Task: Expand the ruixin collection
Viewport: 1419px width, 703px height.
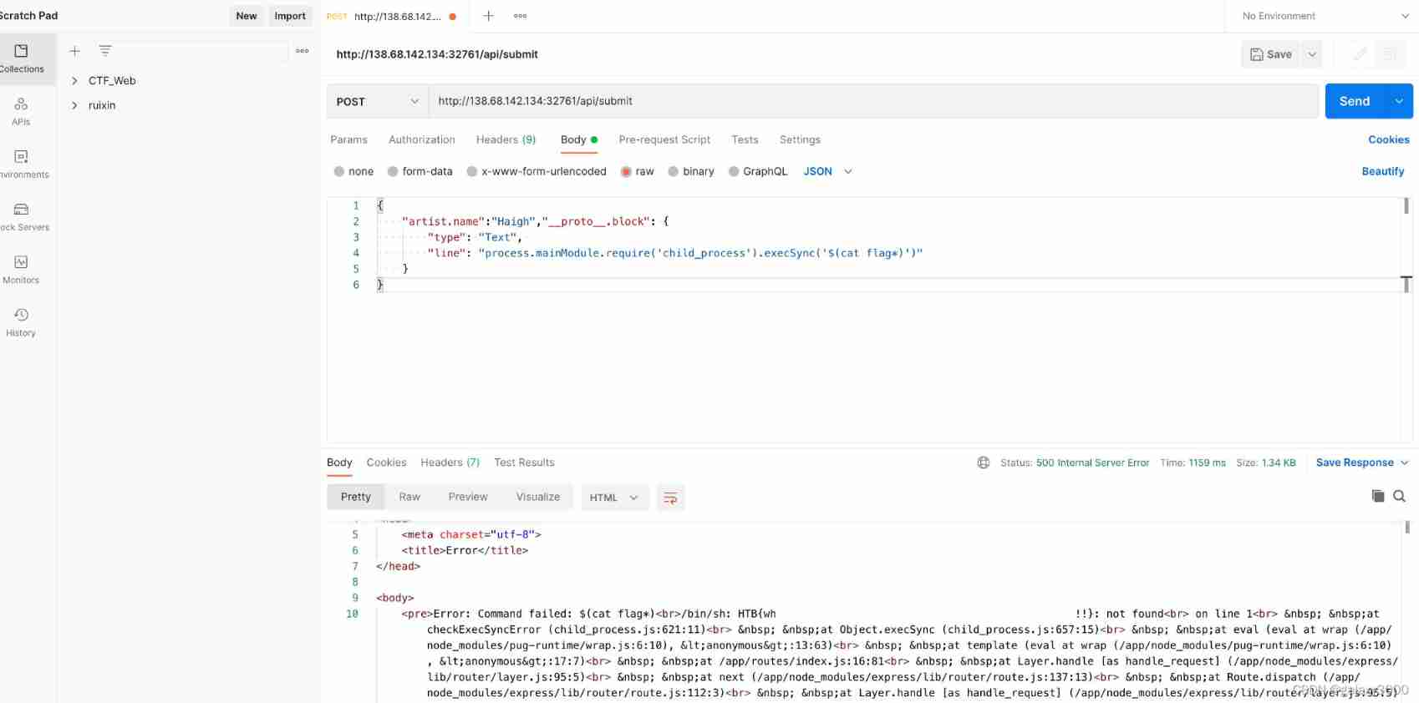Action: point(74,105)
